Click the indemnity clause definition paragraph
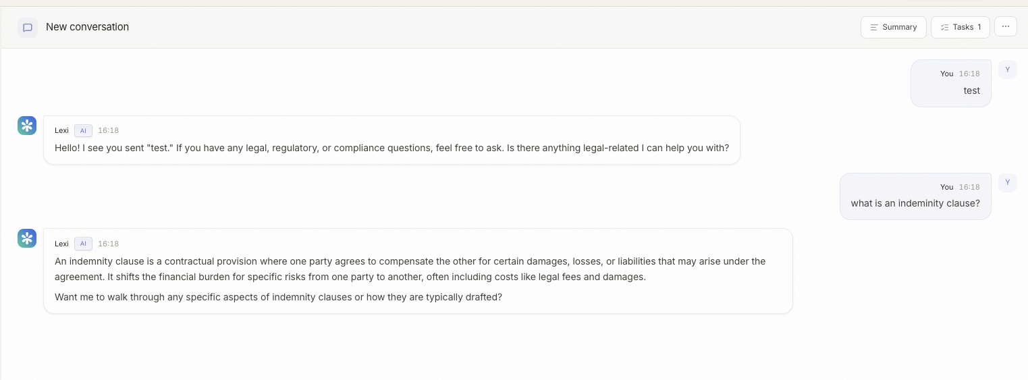 [410, 269]
